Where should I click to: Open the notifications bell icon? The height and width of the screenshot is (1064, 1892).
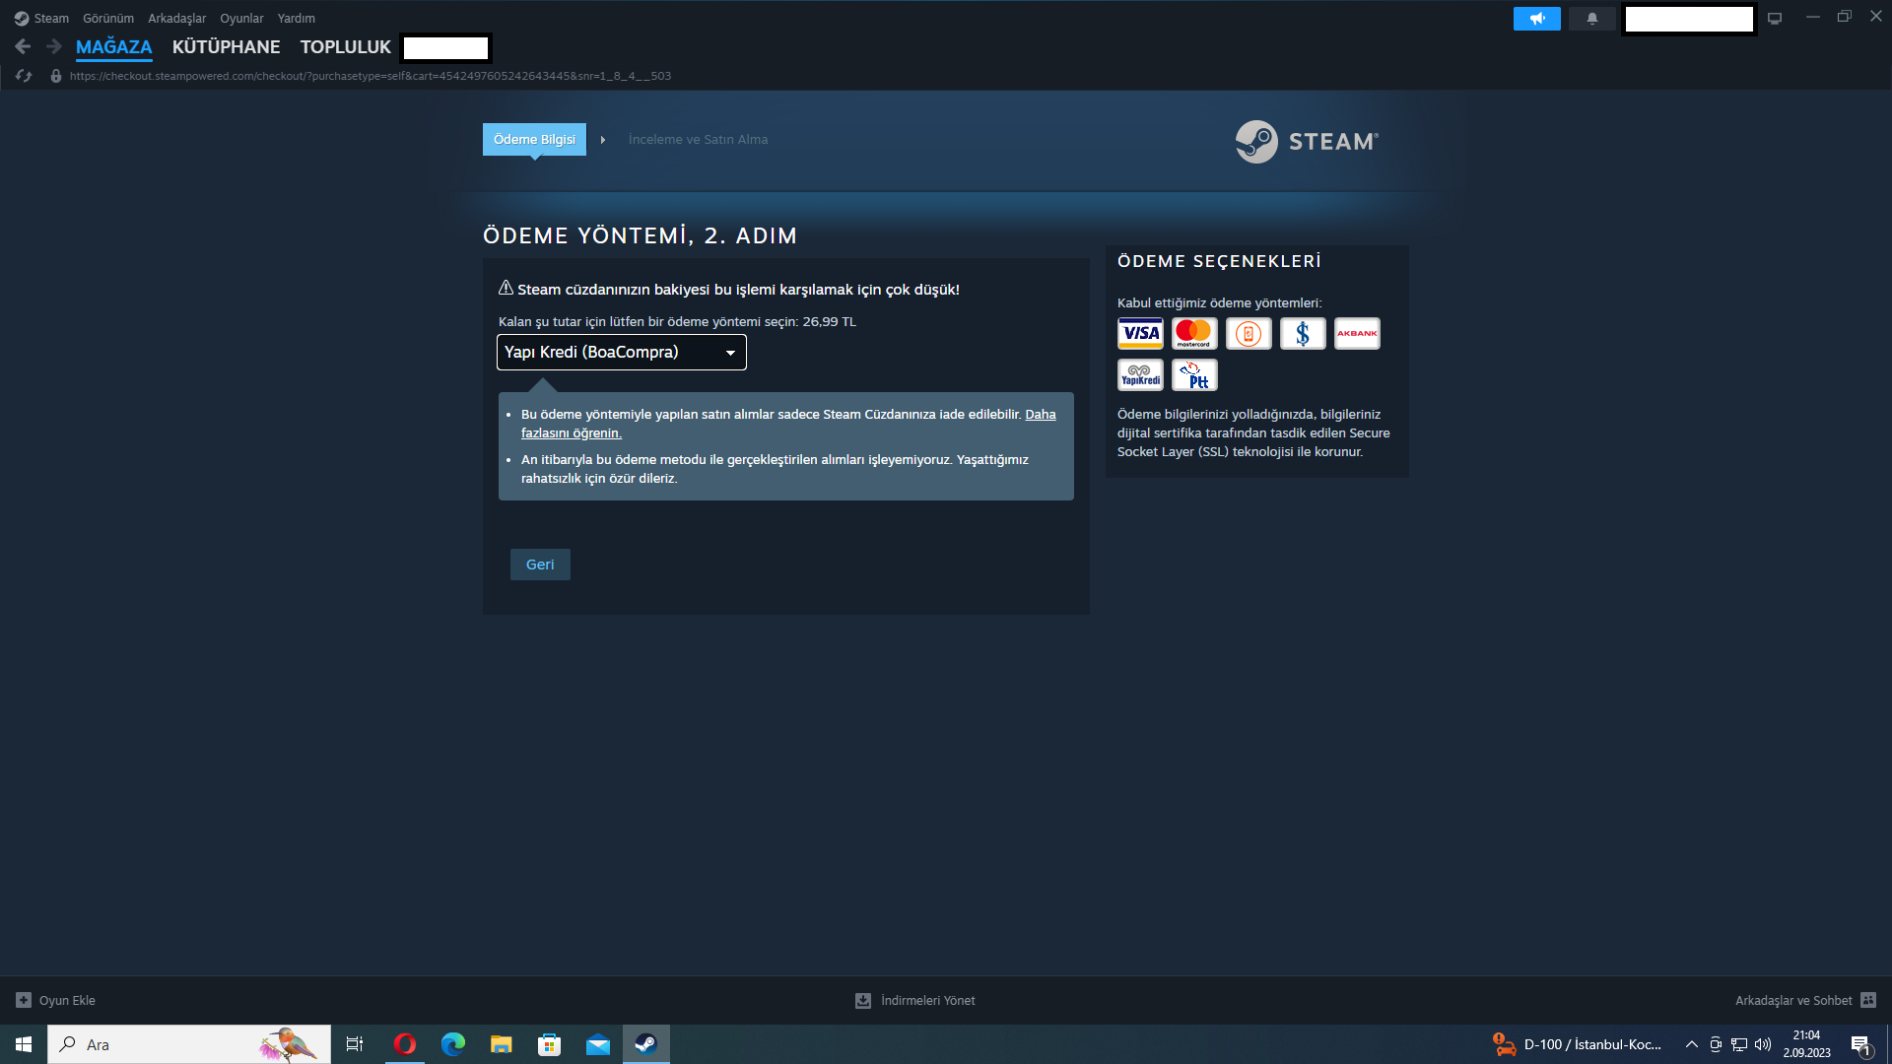coord(1592,19)
